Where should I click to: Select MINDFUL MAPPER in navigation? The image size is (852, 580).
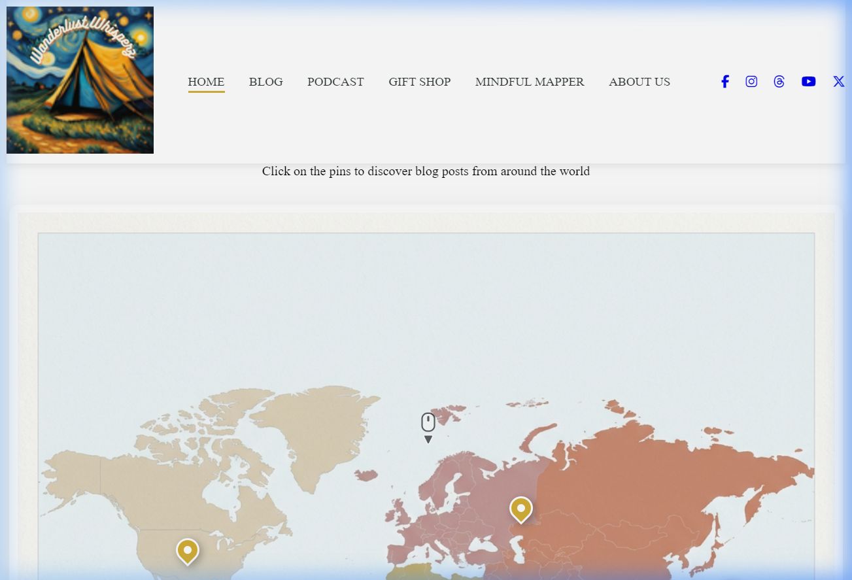[x=529, y=82]
